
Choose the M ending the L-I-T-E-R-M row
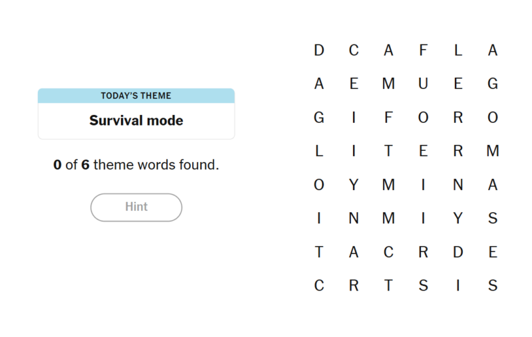pyautogui.click(x=492, y=151)
